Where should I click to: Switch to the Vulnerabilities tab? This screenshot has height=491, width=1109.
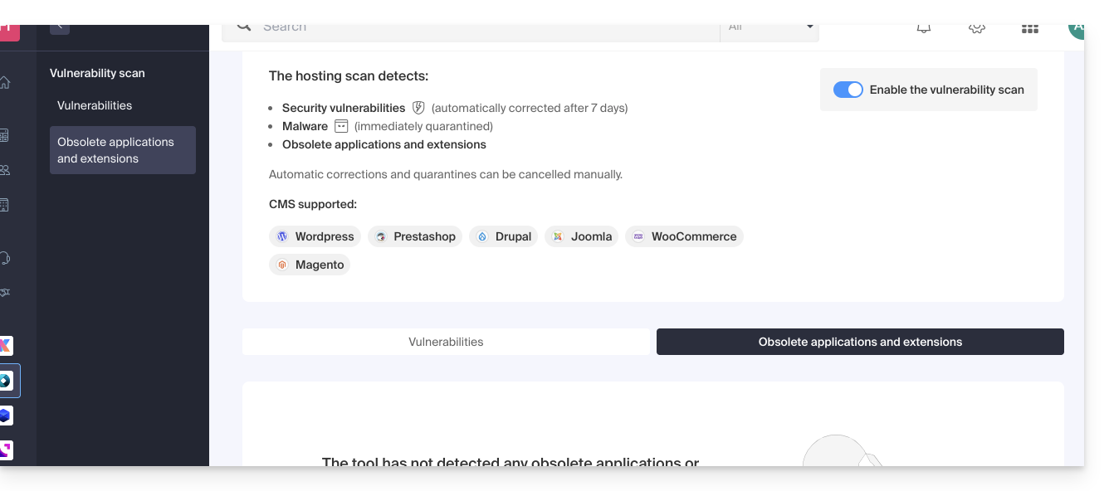pyautogui.click(x=446, y=342)
